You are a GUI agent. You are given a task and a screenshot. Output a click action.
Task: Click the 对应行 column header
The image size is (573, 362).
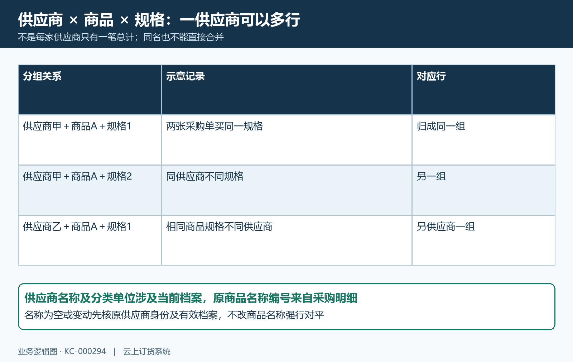483,90
